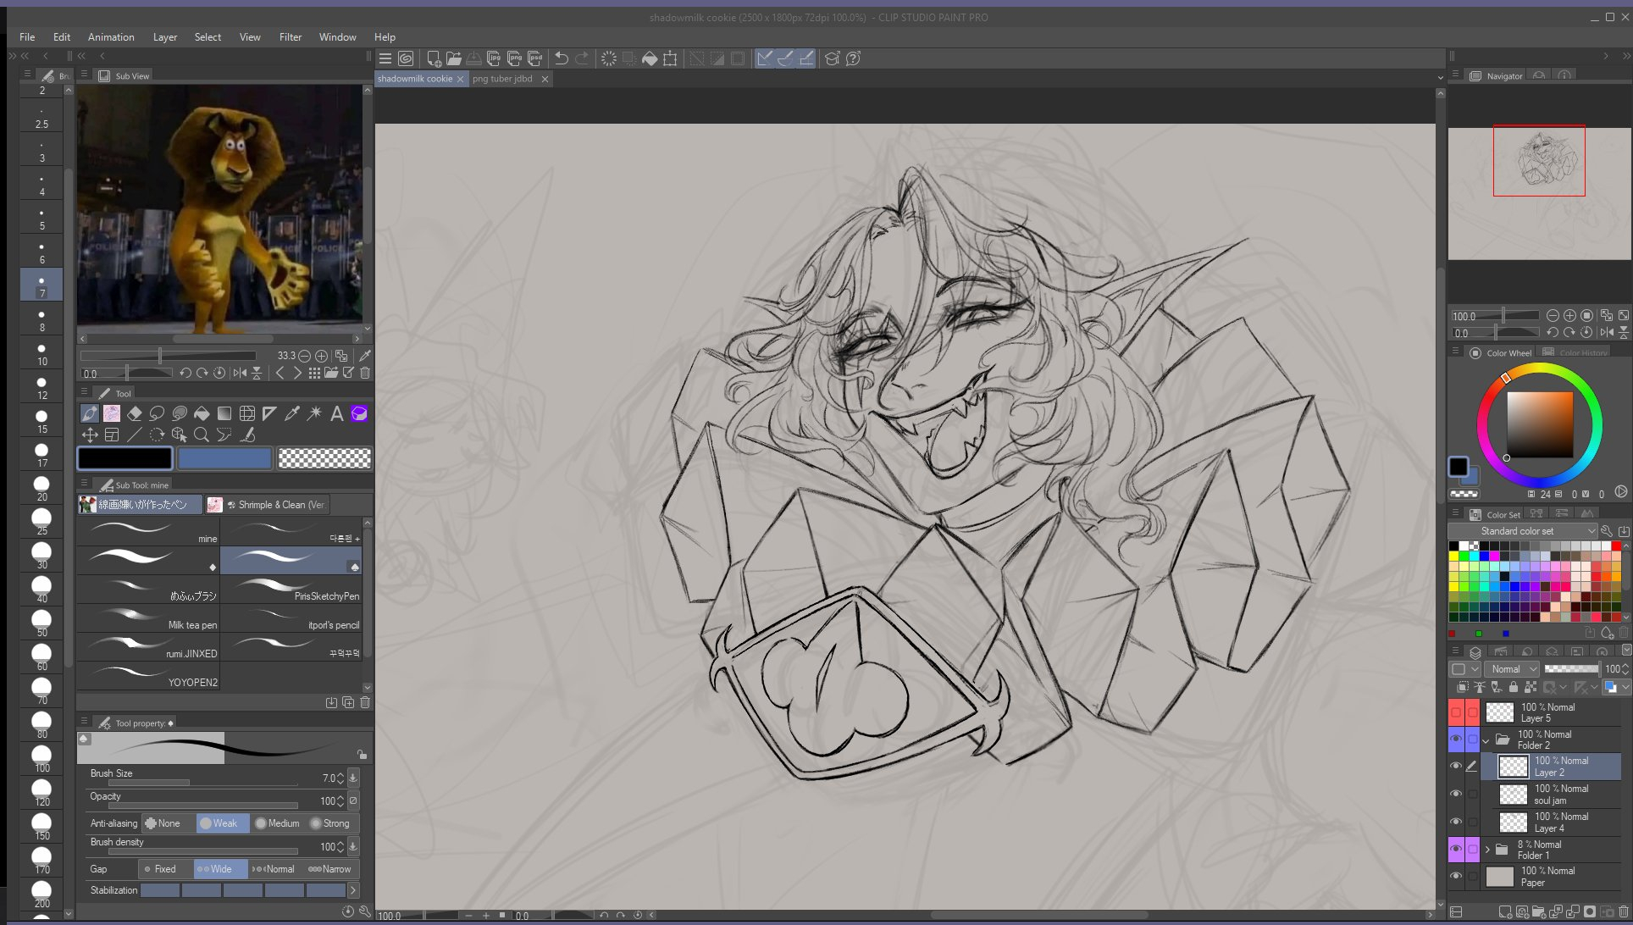1633x925 pixels.
Task: Select the Eraser tool
Action: [135, 413]
